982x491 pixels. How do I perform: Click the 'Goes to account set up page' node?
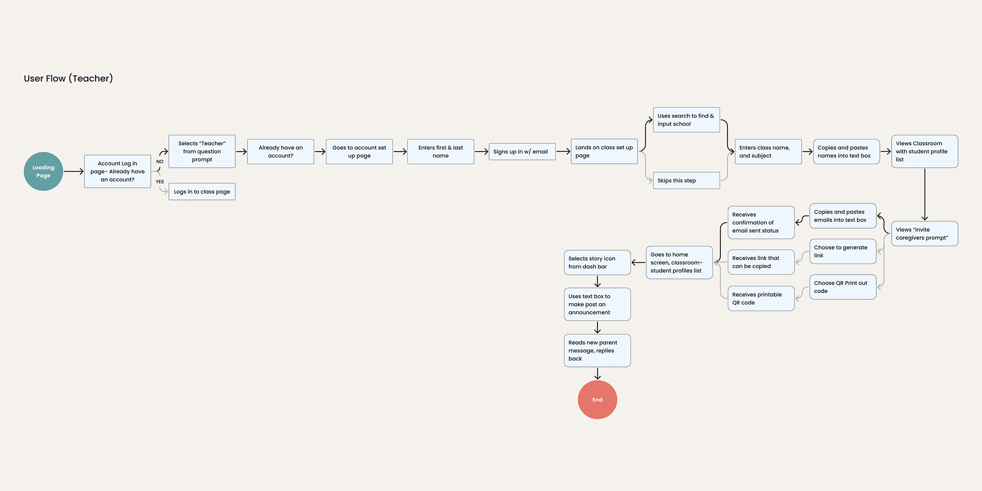[x=359, y=151]
